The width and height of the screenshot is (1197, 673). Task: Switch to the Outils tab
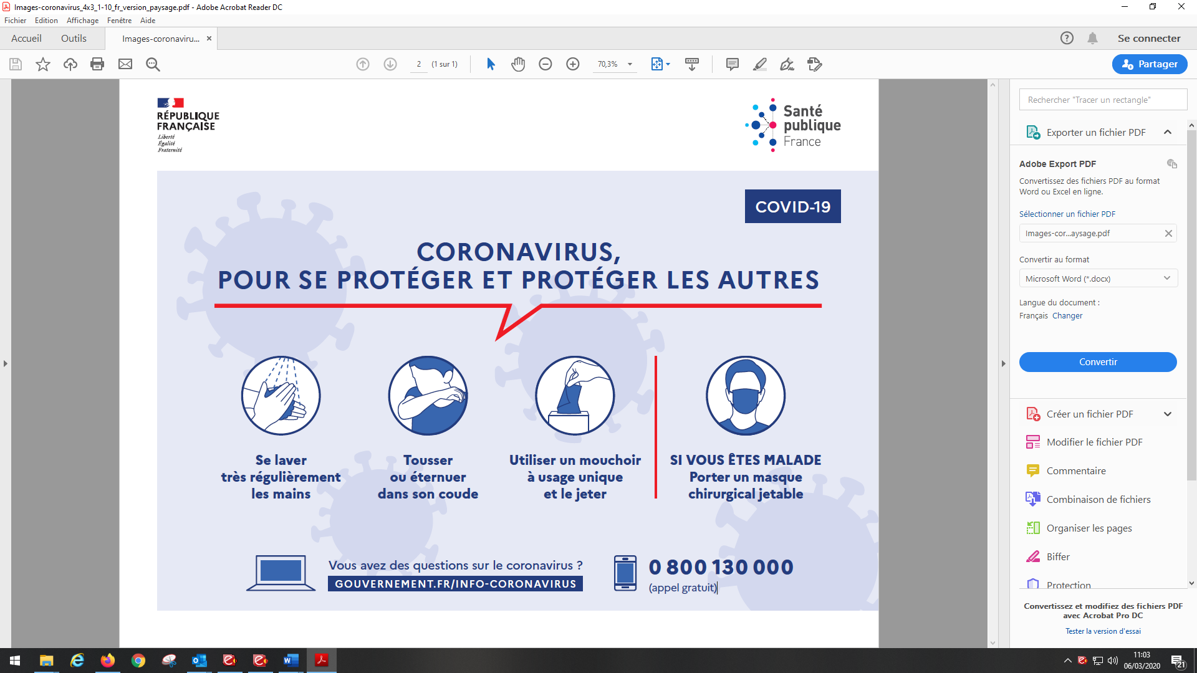(74, 39)
